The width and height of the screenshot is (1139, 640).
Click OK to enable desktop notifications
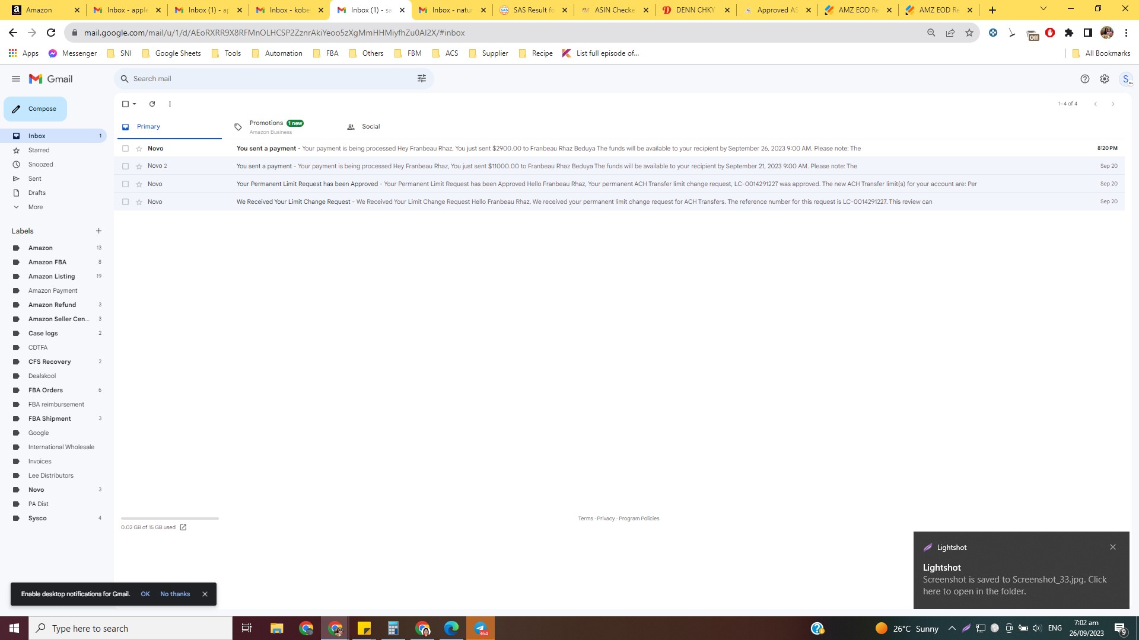point(145,594)
